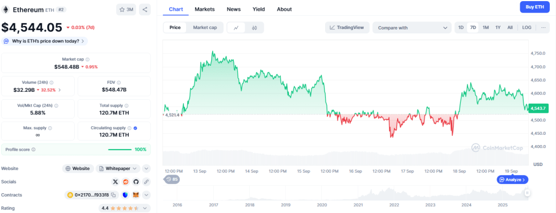
Task: Select the 1D time range
Action: tap(461, 28)
